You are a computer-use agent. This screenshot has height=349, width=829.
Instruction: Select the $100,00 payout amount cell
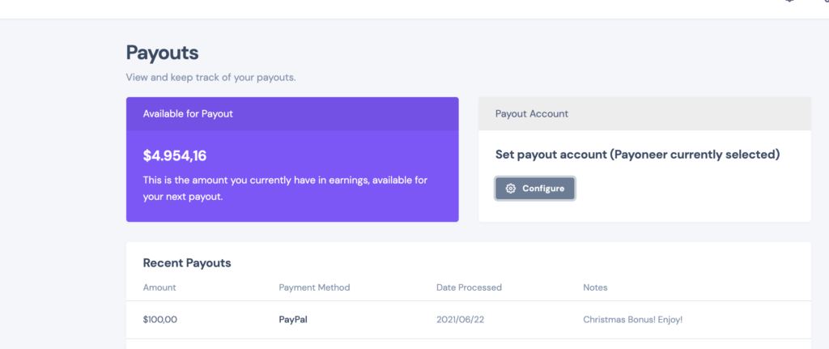pos(160,320)
